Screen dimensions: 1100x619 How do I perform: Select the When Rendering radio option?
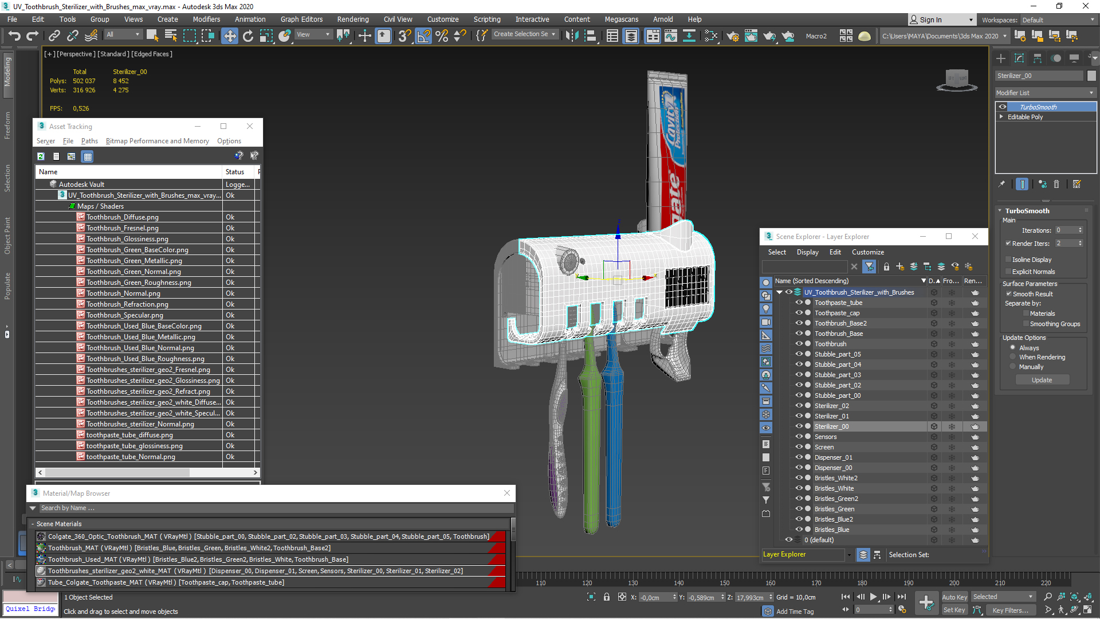pyautogui.click(x=1013, y=357)
